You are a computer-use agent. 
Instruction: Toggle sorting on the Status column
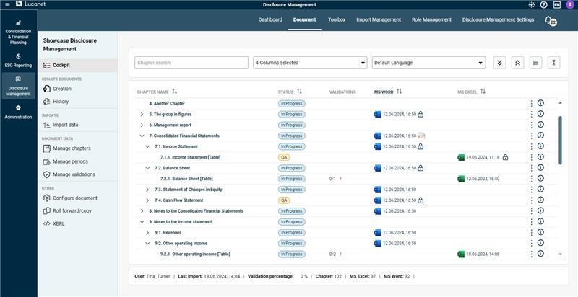(x=299, y=92)
